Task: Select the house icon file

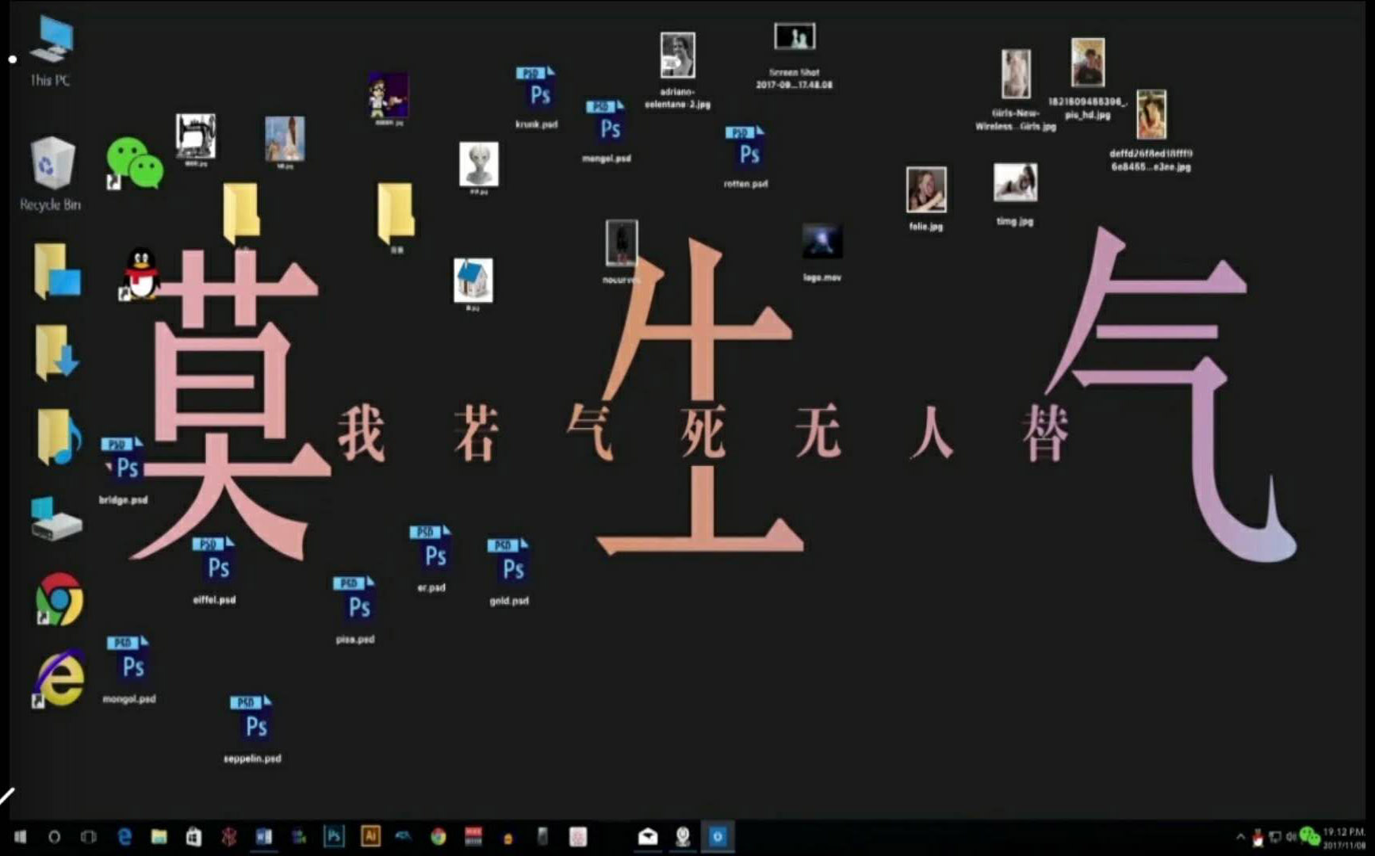Action: coord(473,284)
